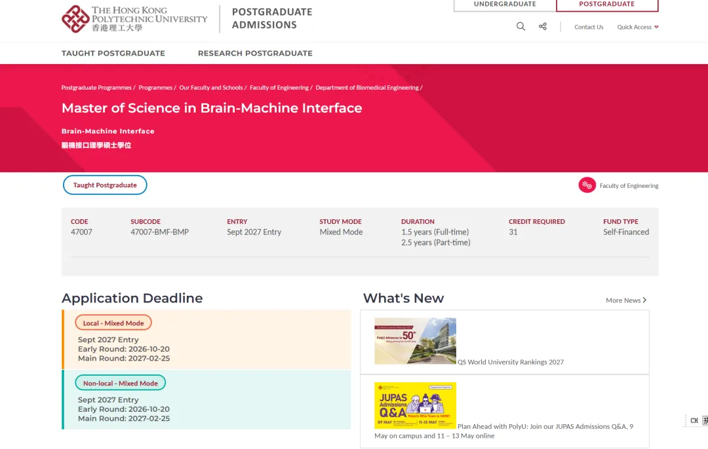Screen dimensions: 708x449
Task: Click the Application Deadline heading
Action: (x=132, y=298)
